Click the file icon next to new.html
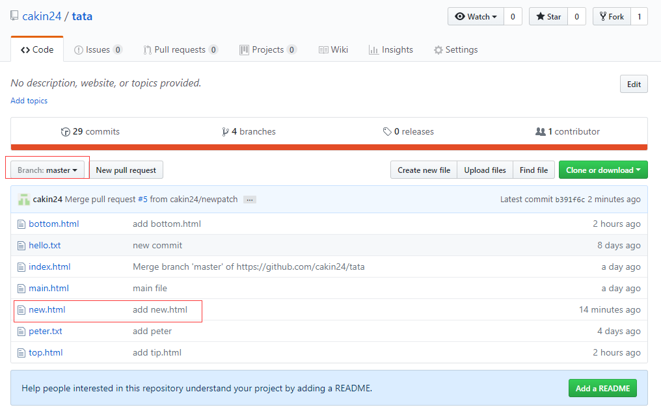 tap(21, 310)
